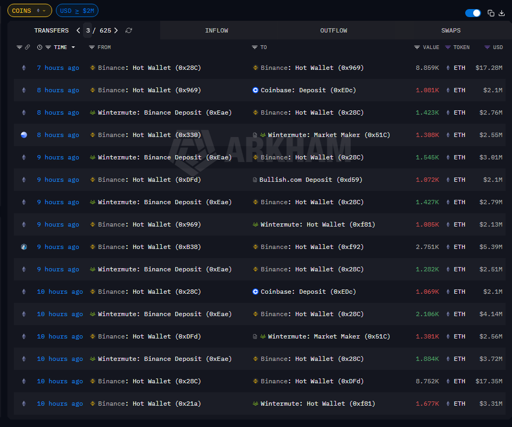Open the '7 hours ago' transaction link
This screenshot has width=512, height=427.
pyautogui.click(x=58, y=68)
